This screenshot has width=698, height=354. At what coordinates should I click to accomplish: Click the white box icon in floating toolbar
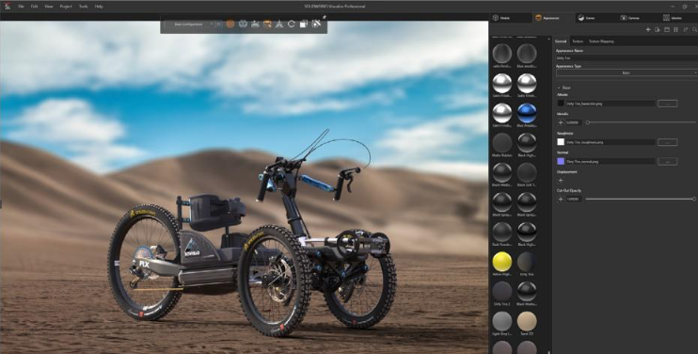click(304, 24)
